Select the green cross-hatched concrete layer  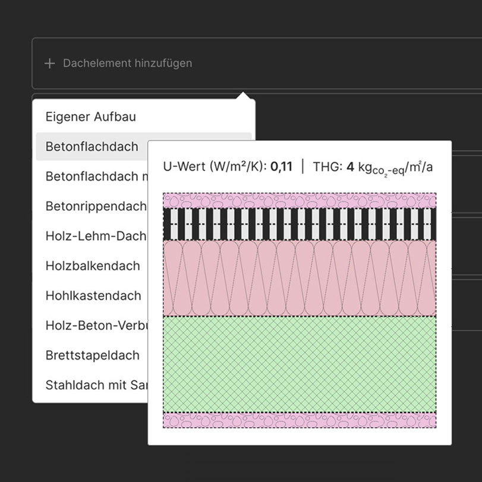[x=300, y=364]
